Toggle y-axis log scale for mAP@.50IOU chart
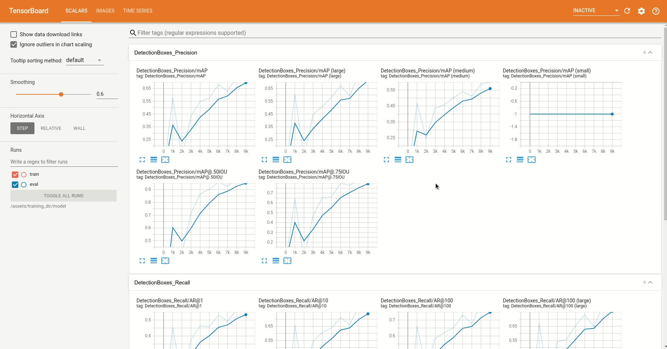This screenshot has width=667, height=349. (154, 261)
